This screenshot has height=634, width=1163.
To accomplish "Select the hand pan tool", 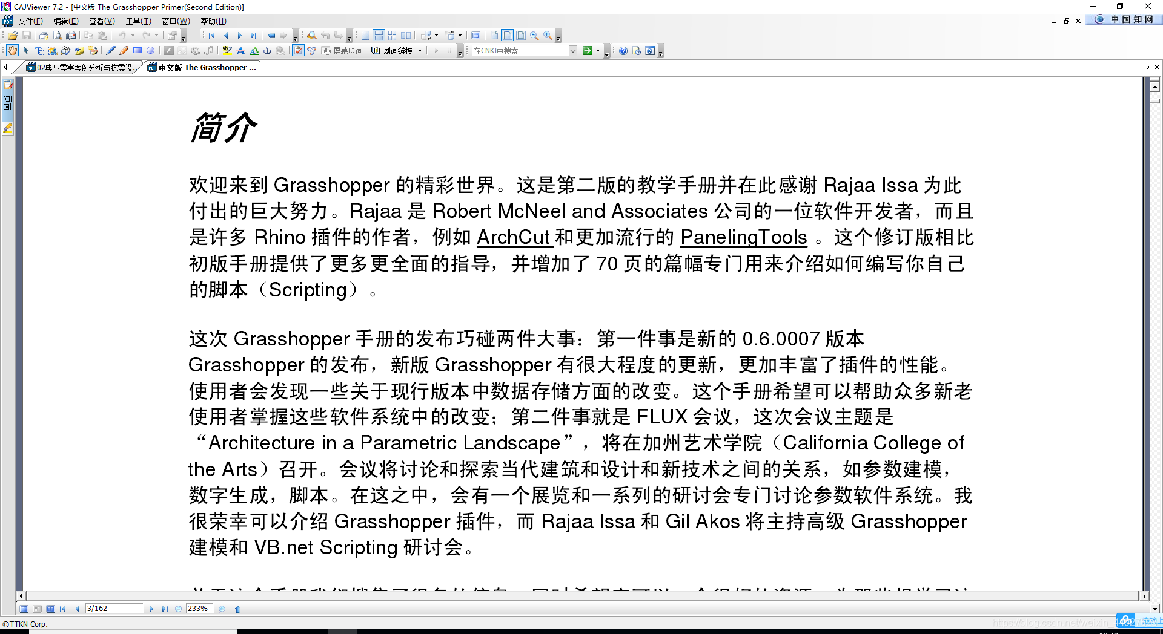I will pos(12,51).
